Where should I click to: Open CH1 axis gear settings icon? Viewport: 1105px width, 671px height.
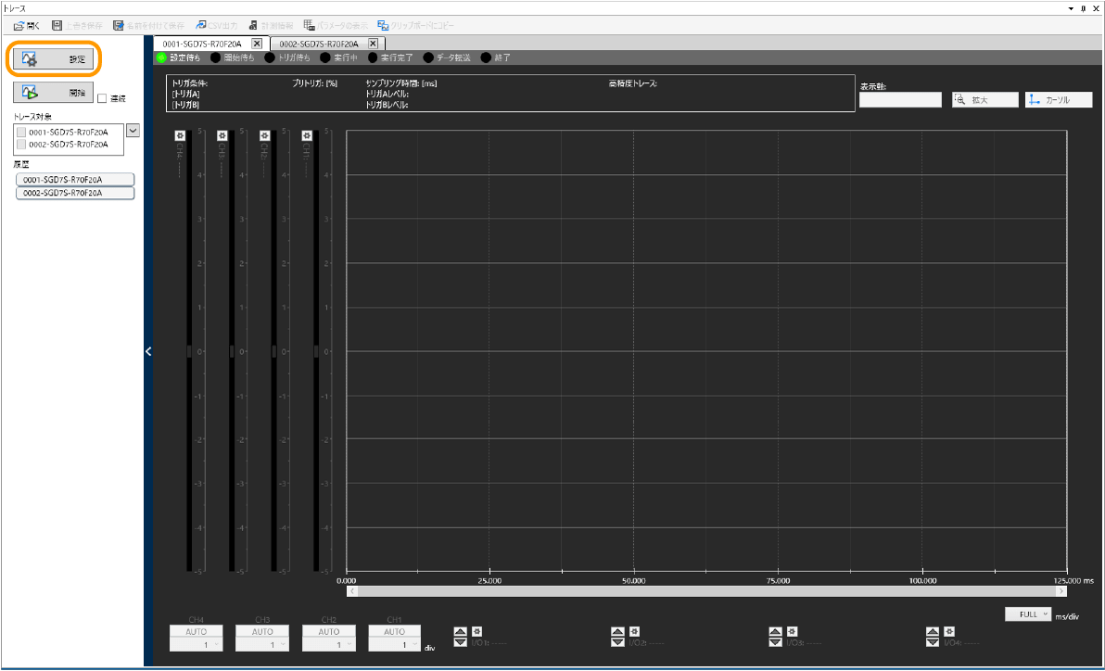[307, 135]
